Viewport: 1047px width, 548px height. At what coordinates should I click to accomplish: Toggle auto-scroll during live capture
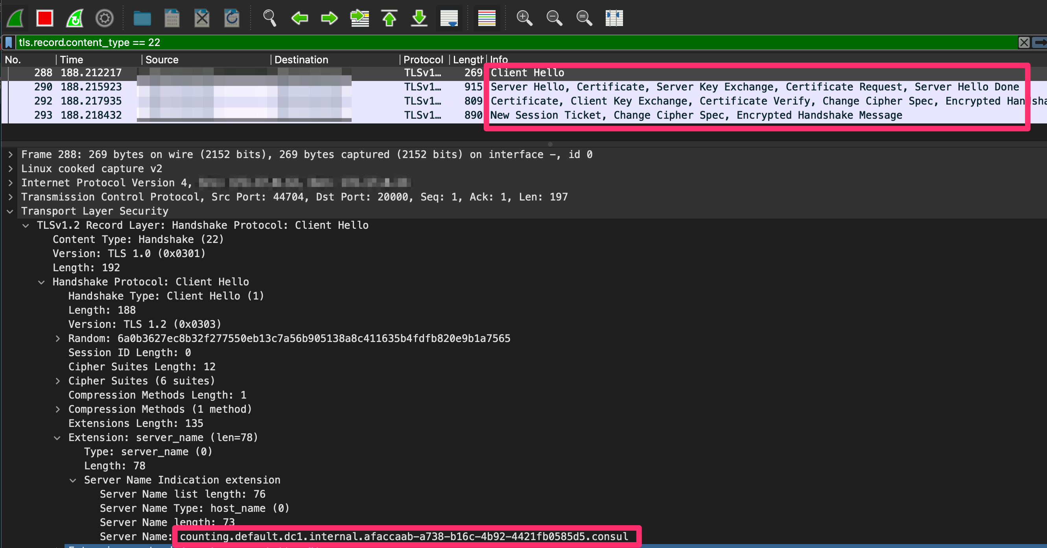[449, 18]
